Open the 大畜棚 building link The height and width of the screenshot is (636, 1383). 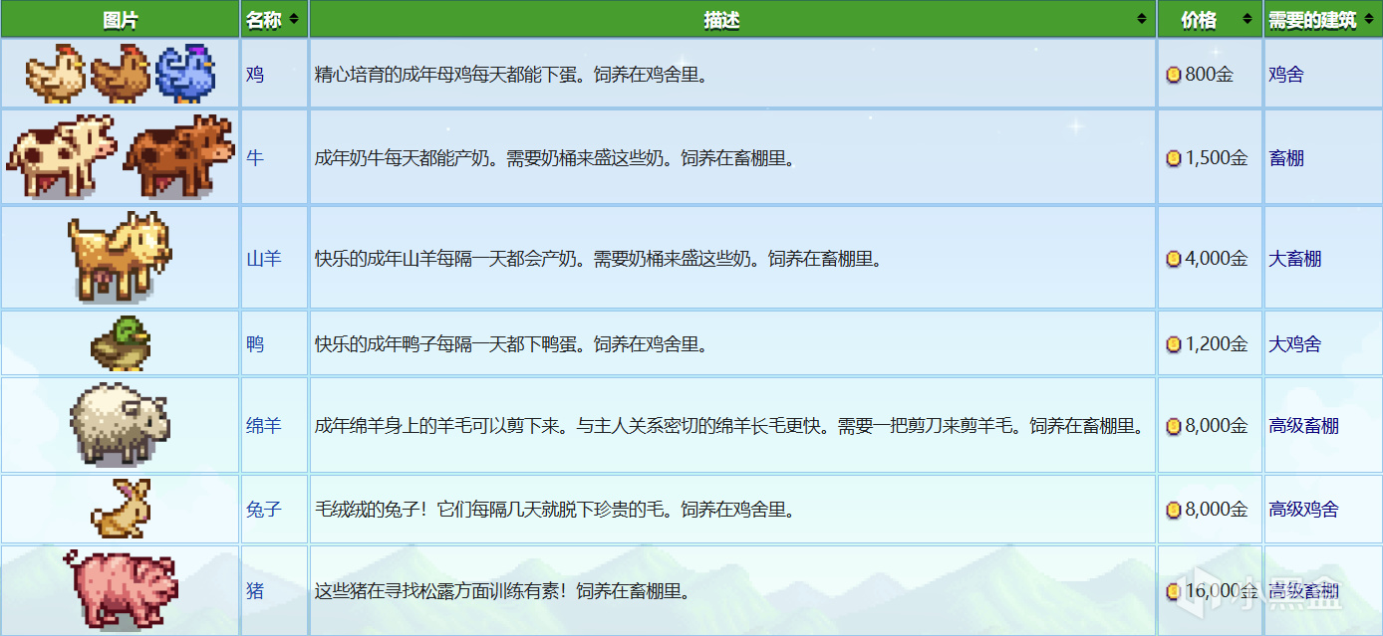[1295, 259]
